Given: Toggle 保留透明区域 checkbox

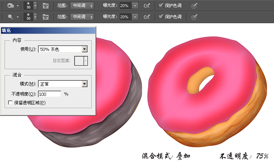Looking at the screenshot, I should click(x=10, y=103).
